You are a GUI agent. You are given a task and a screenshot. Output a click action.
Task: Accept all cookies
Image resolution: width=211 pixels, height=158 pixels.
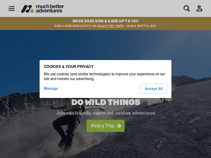tap(154, 89)
